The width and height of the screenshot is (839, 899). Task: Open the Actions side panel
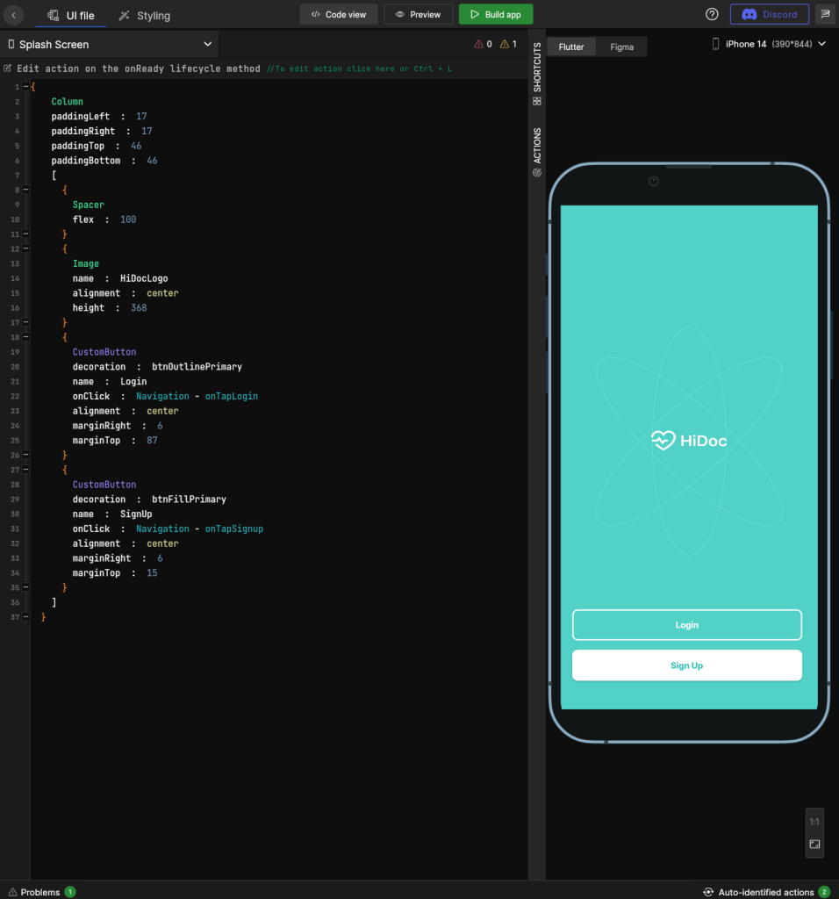click(537, 152)
